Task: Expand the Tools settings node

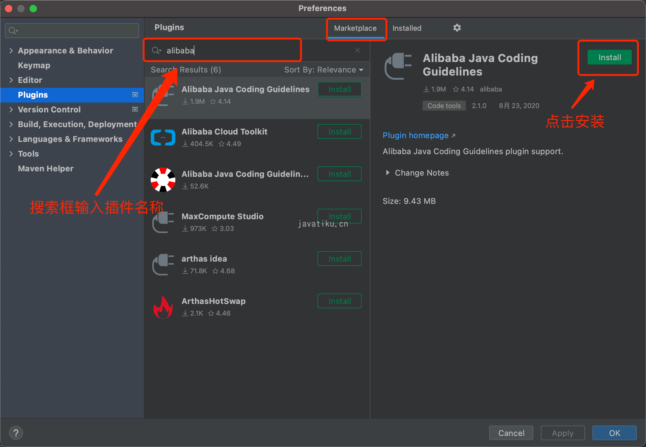Action: tap(11, 154)
